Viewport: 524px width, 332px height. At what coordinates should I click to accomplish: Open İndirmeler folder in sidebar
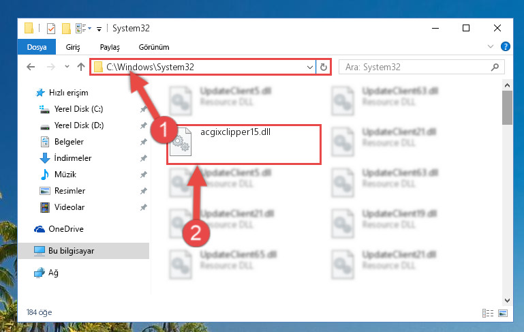[72, 158]
